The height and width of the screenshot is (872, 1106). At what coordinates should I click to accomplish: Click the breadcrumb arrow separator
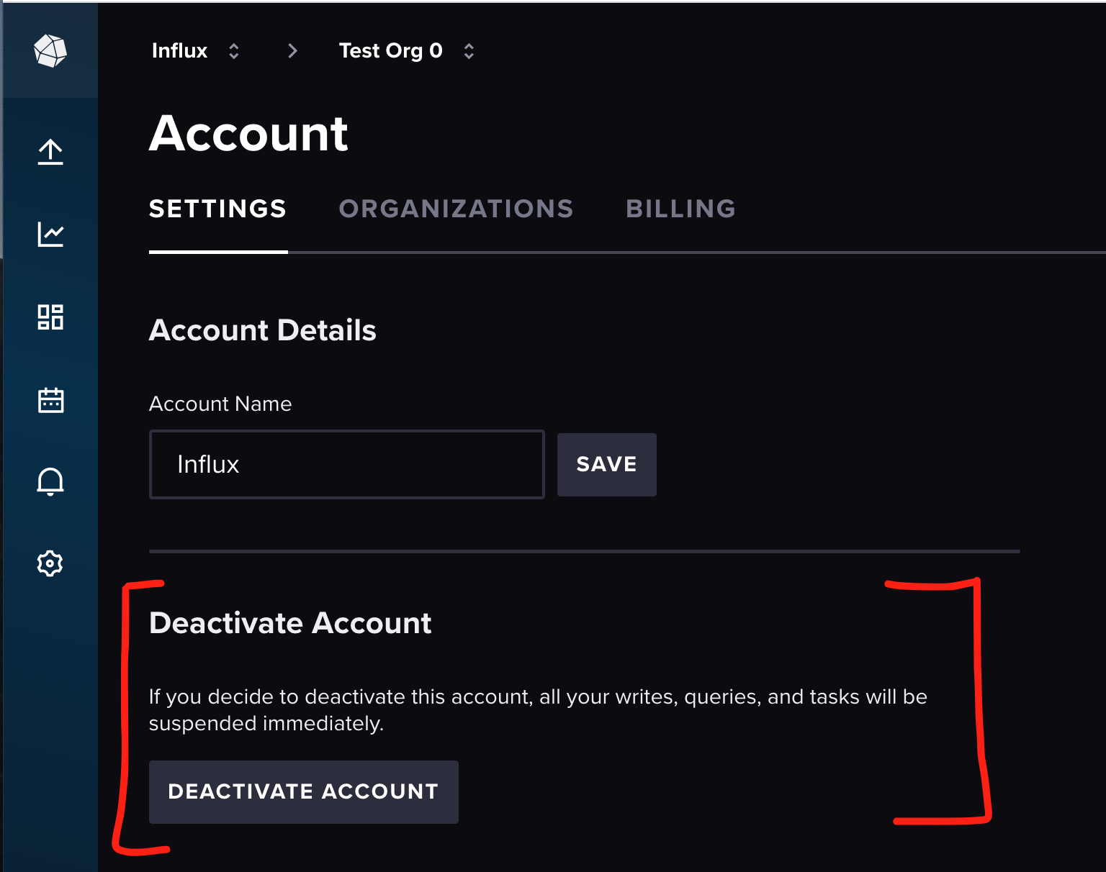[x=292, y=50]
